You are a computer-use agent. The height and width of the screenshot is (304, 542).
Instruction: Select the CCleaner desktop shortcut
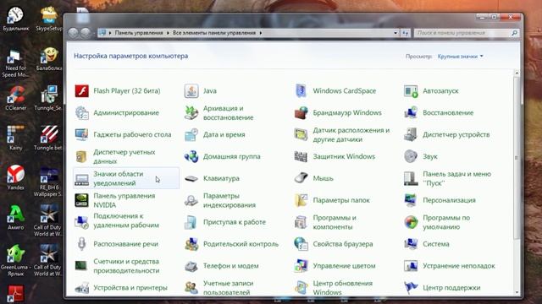click(16, 98)
